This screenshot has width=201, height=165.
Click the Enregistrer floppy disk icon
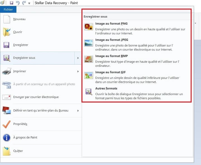(x=6, y=45)
